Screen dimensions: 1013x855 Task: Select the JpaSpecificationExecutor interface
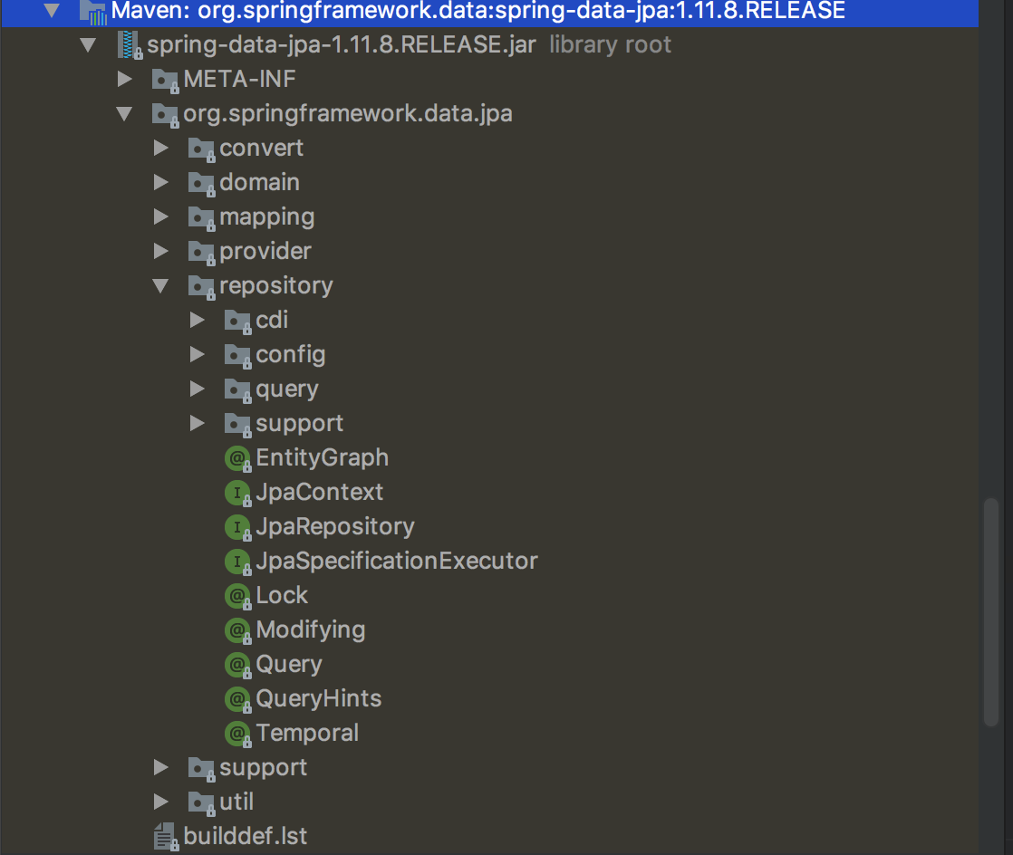(396, 562)
